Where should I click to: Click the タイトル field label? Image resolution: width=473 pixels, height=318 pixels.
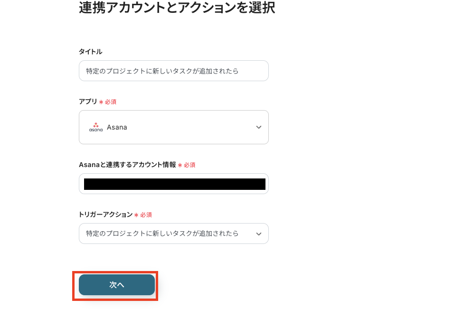pyautogui.click(x=90, y=51)
